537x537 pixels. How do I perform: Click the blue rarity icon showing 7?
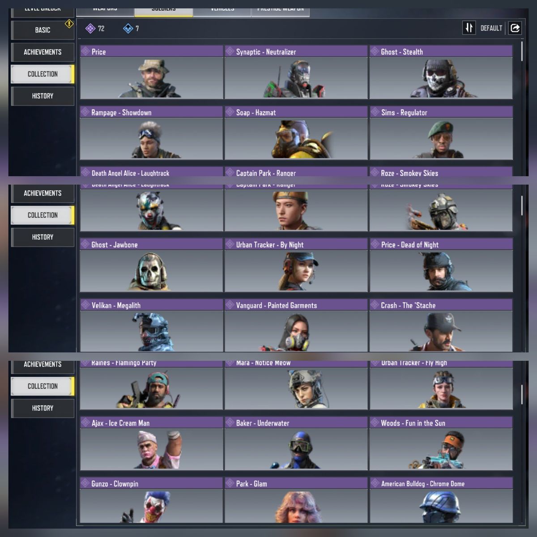pos(128,29)
